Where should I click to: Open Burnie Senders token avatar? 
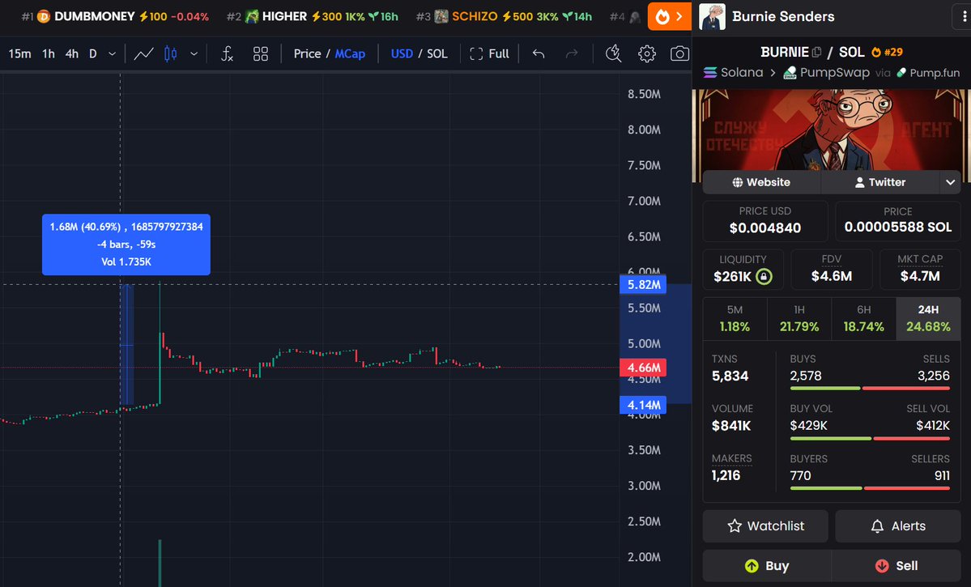712,17
